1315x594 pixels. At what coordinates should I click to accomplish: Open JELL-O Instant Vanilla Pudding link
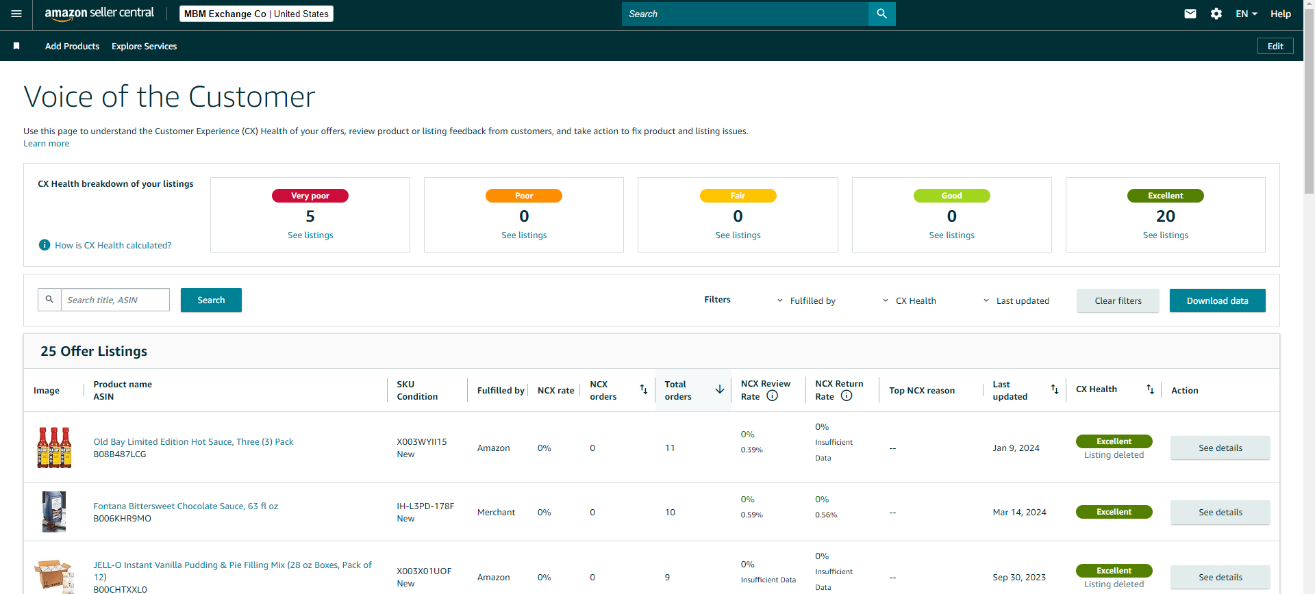pyautogui.click(x=232, y=571)
